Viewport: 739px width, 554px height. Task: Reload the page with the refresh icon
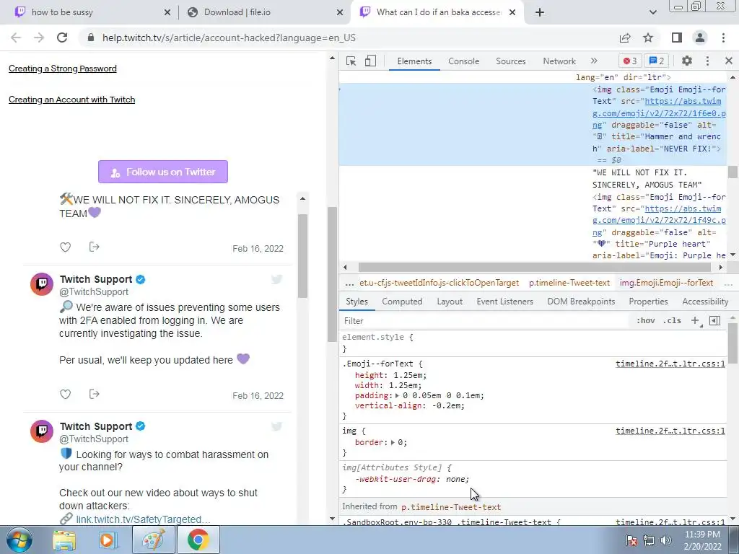(x=62, y=38)
